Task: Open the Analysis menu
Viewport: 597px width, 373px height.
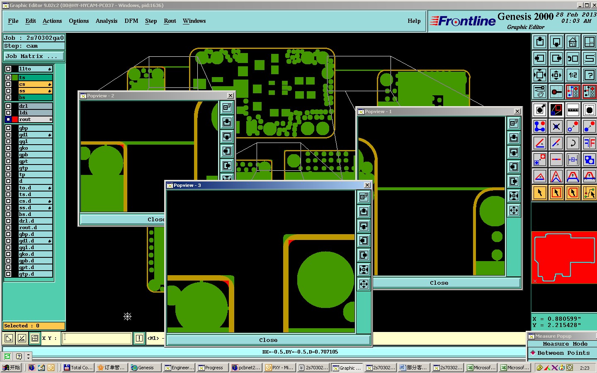Action: tap(107, 21)
